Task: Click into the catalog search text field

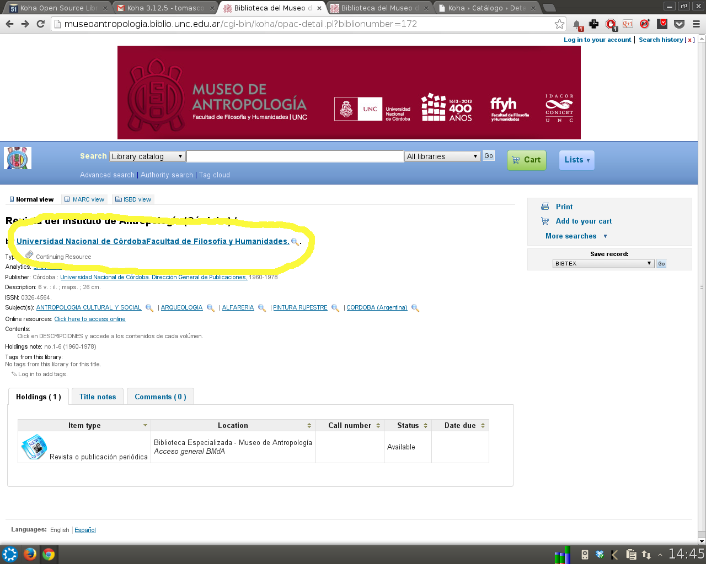Action: [295, 156]
